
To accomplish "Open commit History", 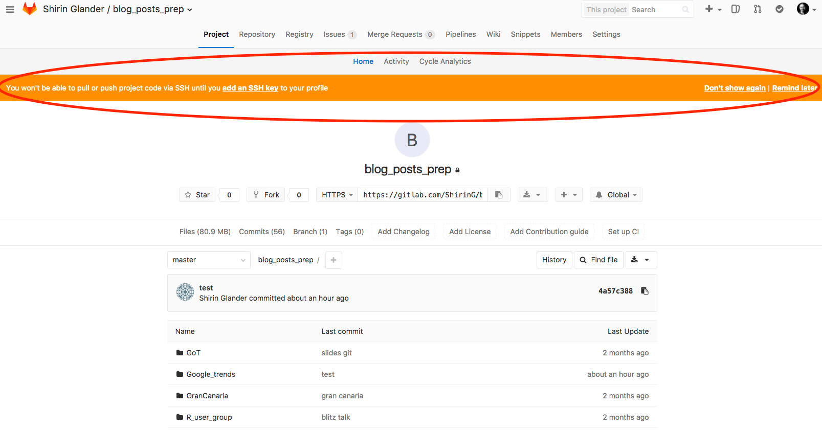I will 554,260.
